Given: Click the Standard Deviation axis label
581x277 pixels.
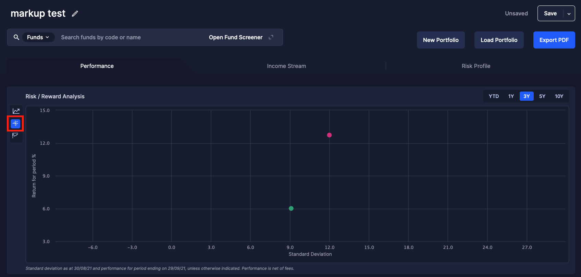Looking at the screenshot, I should [x=310, y=254].
